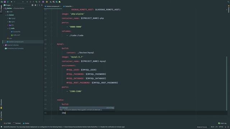The width and height of the screenshot is (230, 129).
Task: Click the 'image: mysql:5.7' line in editor
Action: (73, 57)
